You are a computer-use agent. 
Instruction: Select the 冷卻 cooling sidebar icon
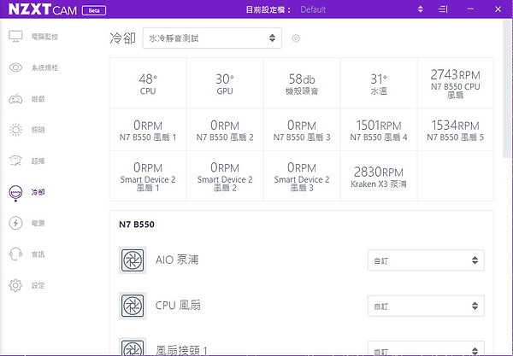15,192
